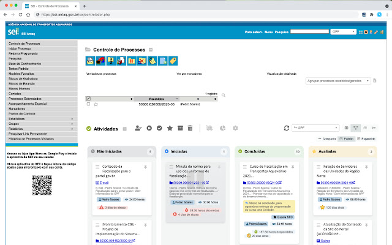
Task: Click the star icon in Atividades toolbar
Action: [x=170, y=128]
